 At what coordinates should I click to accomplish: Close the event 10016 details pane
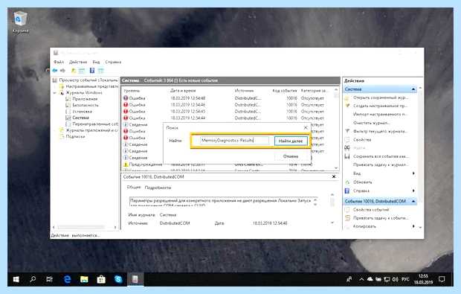click(334, 176)
